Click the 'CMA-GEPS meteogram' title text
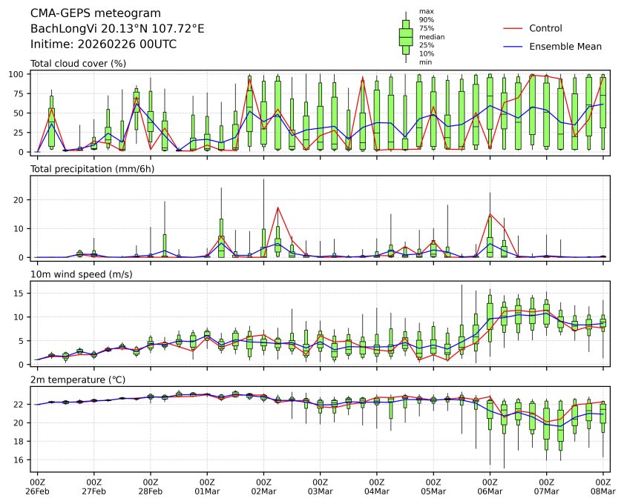Viewport: 624px width, 504px height. 96,13
